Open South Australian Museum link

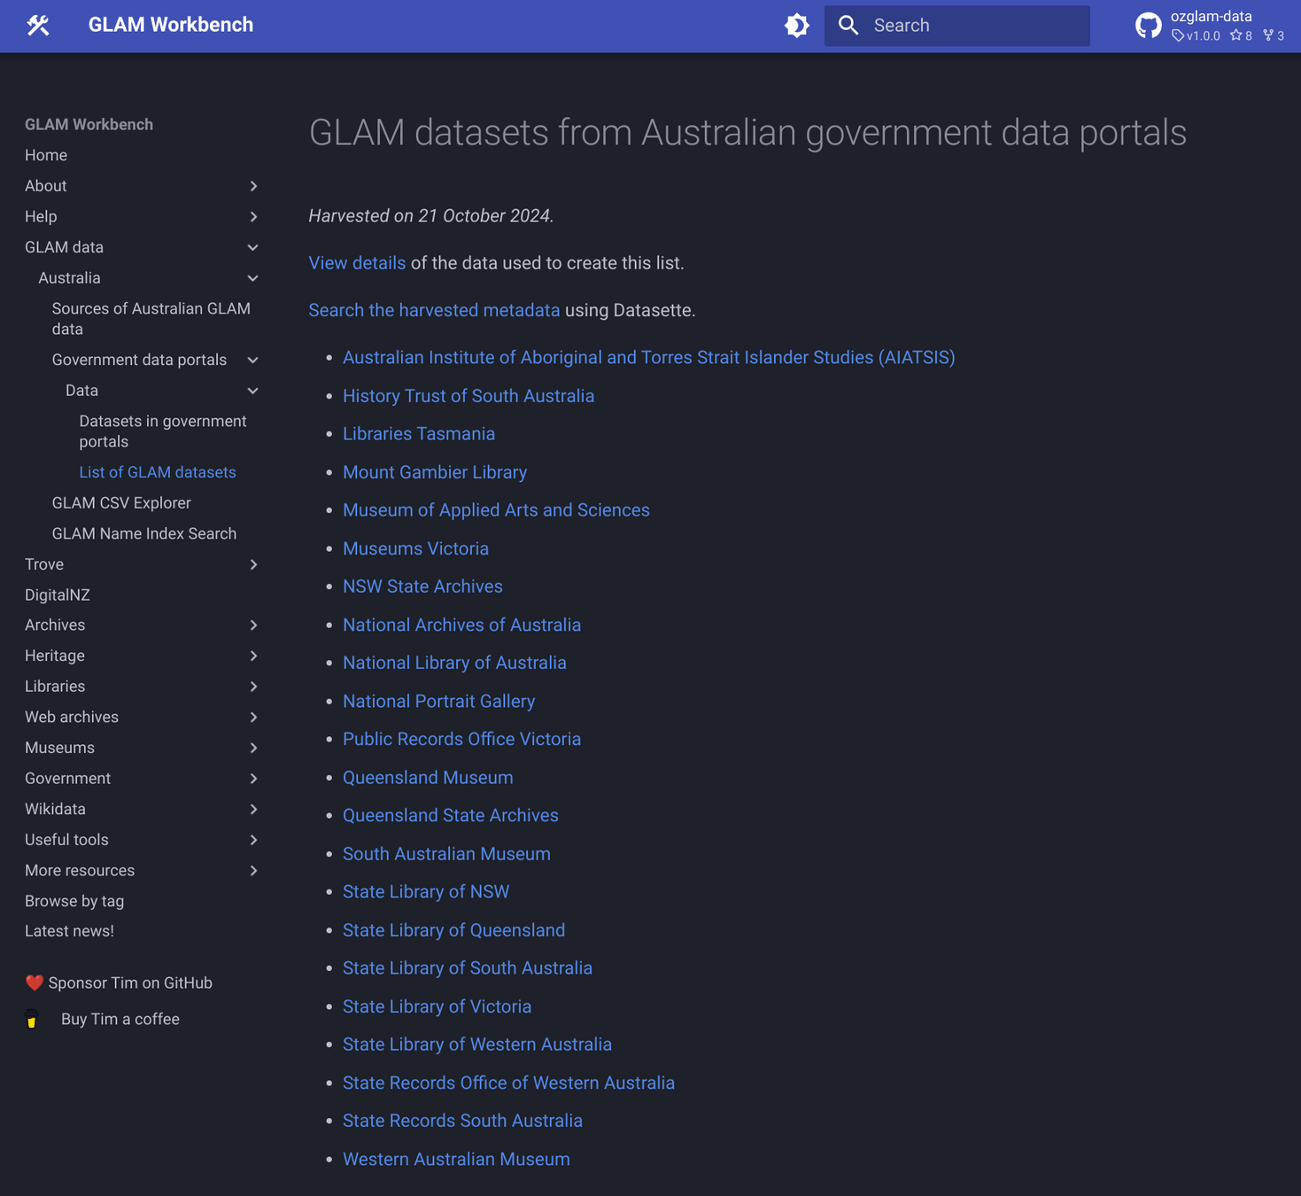coord(446,854)
